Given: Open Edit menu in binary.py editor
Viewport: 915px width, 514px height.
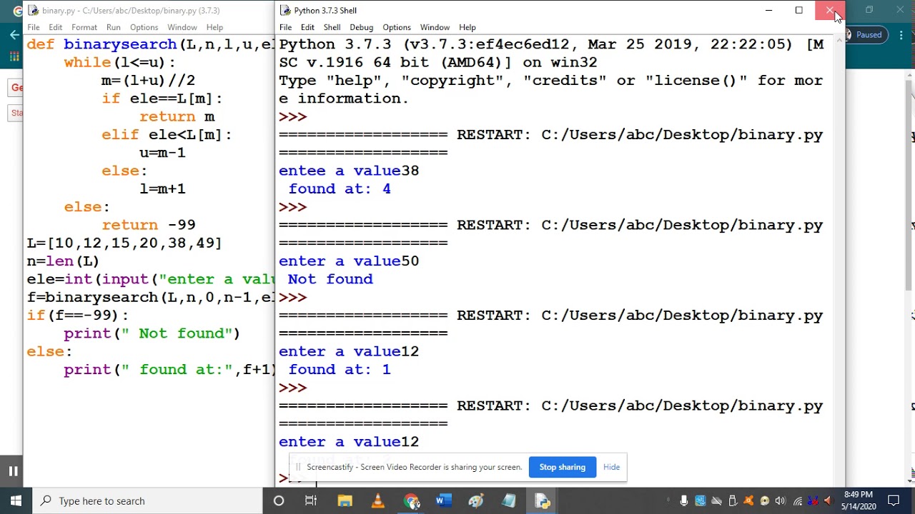Looking at the screenshot, I should (x=55, y=27).
